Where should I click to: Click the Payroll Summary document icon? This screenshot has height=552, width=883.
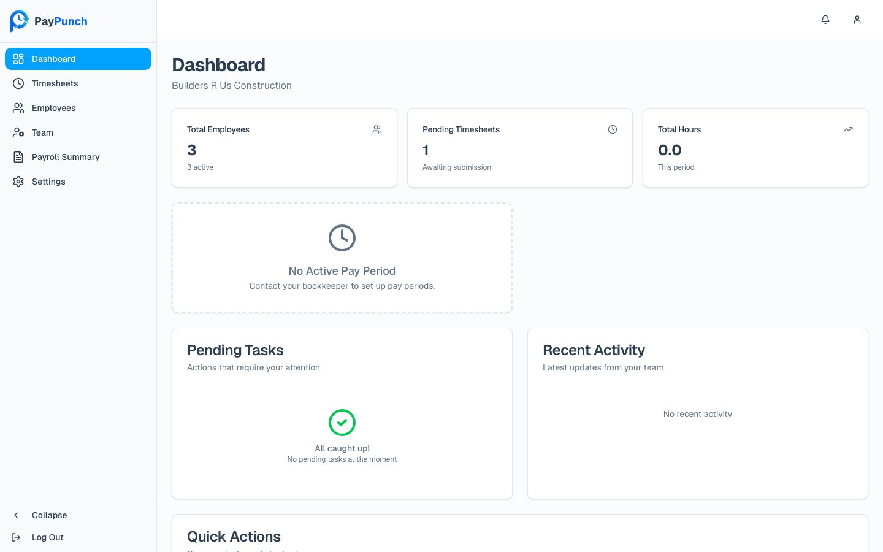point(18,157)
